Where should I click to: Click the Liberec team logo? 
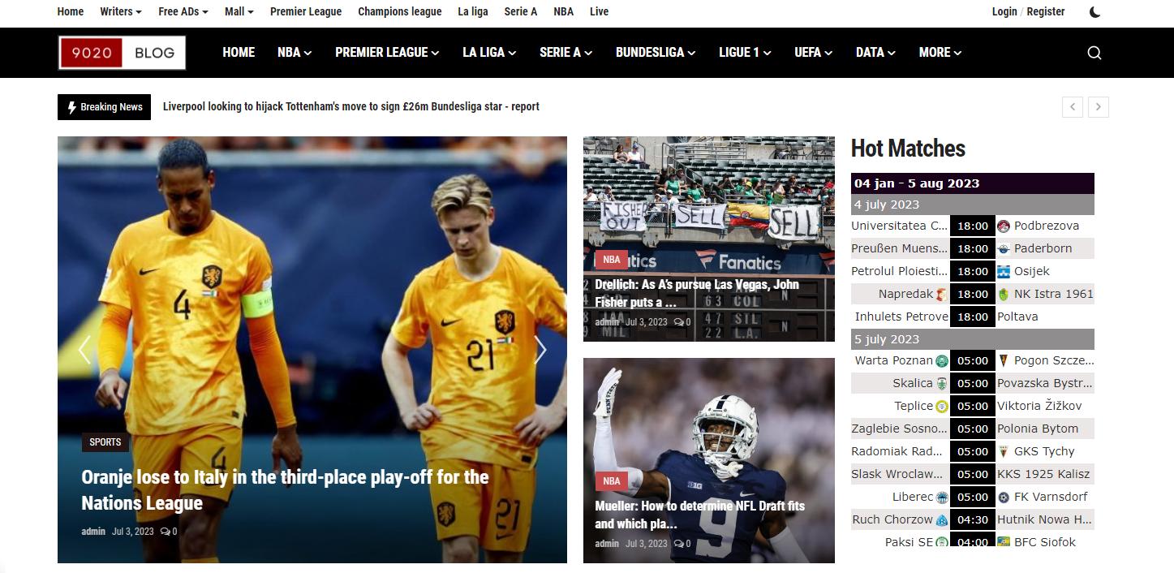[x=942, y=497]
